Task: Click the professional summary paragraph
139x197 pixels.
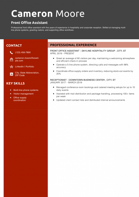Action: (68, 29)
